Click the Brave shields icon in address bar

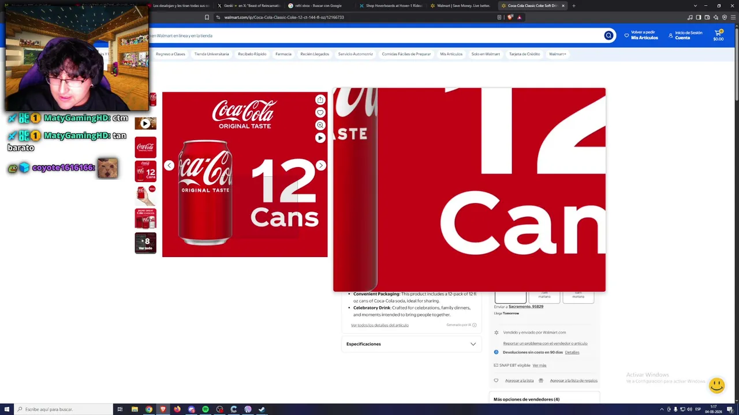(510, 17)
